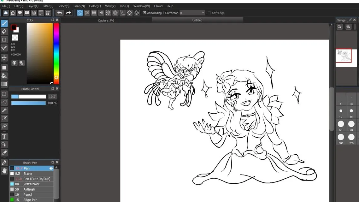The height and width of the screenshot is (202, 359).
Task: Select the Divide tool
Action: point(4,152)
